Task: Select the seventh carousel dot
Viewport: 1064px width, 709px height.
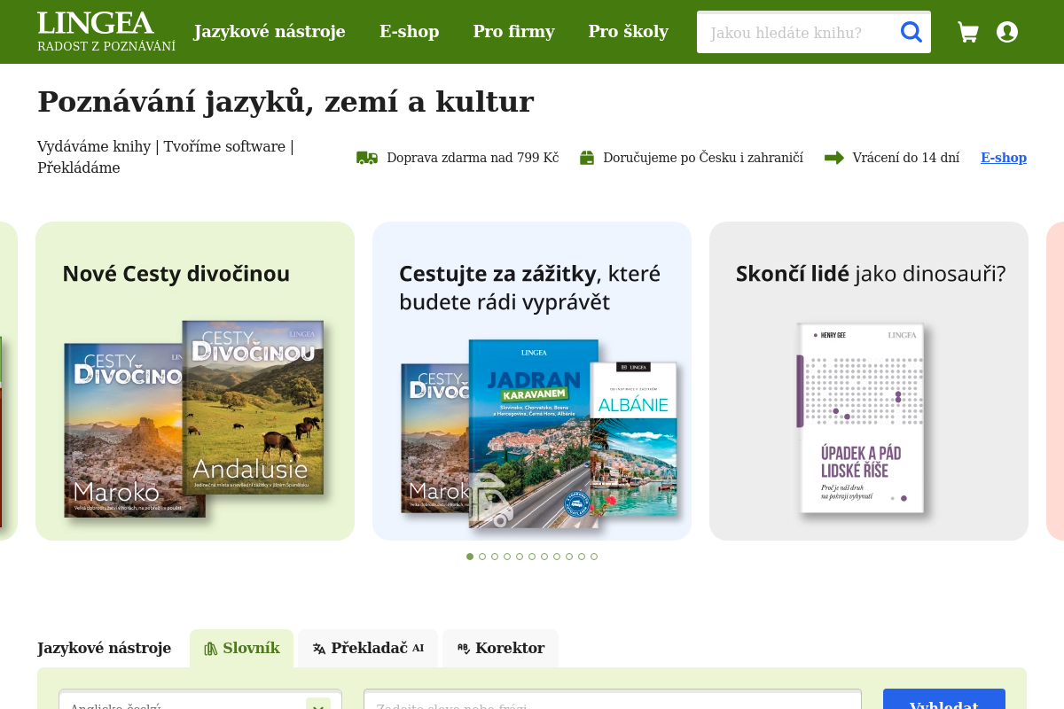Action: coord(544,557)
